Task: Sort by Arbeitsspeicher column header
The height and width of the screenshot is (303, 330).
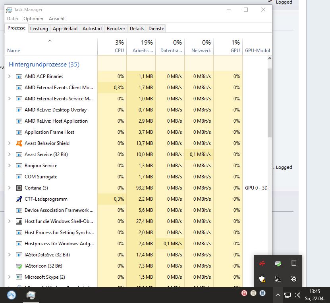Action: (x=141, y=47)
